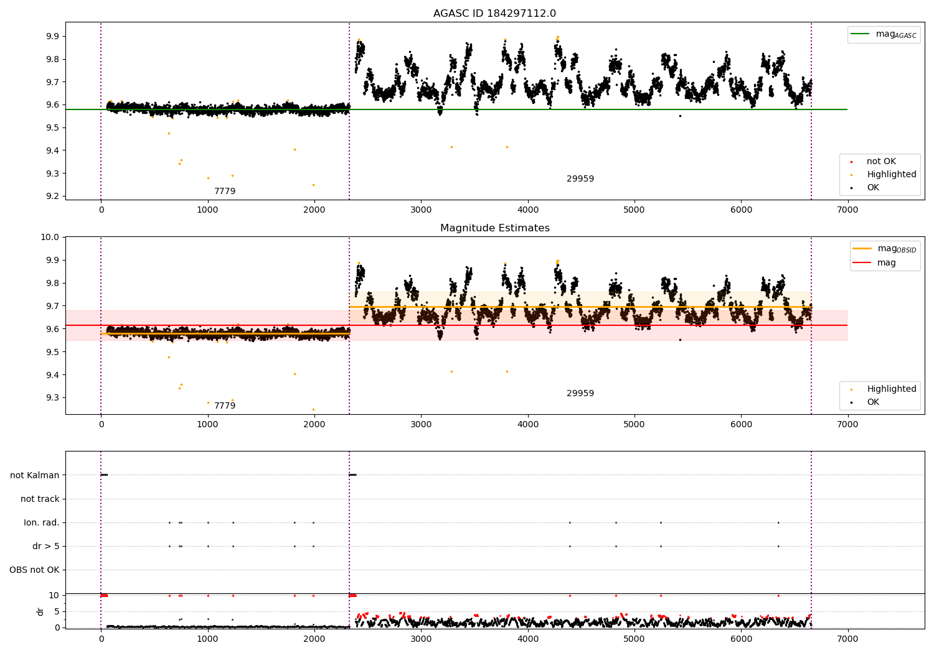The width and height of the screenshot is (934, 653).
Task: Click the '6000' x-tick under the bottom plot
Action: click(741, 639)
